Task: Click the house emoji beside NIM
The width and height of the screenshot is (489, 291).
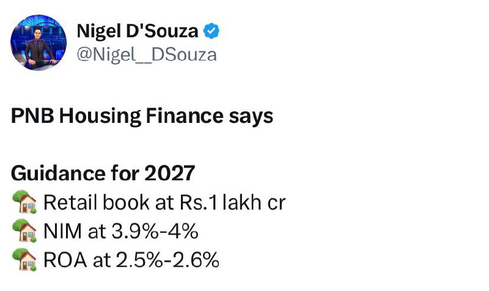Action: pos(24,231)
